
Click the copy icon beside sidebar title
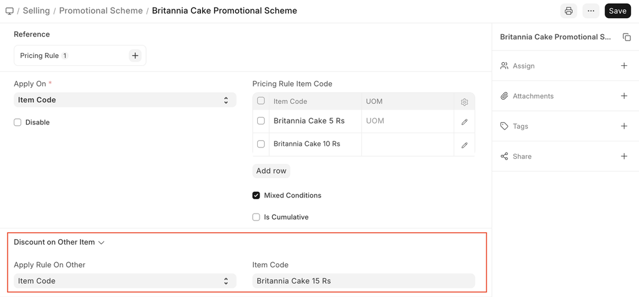pyautogui.click(x=627, y=37)
